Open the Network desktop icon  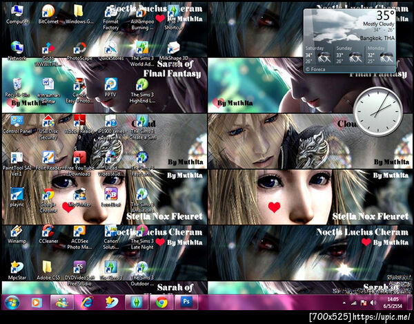tap(17, 50)
